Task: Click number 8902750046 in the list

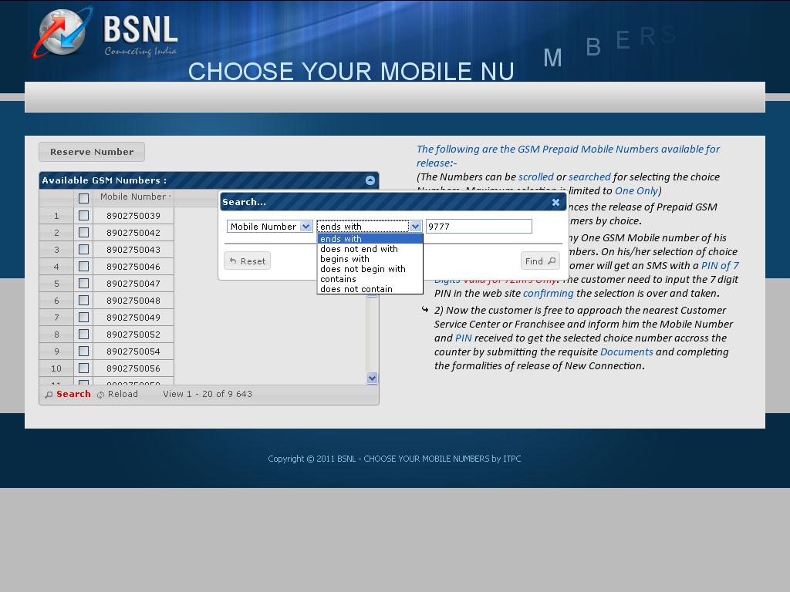Action: pyautogui.click(x=133, y=267)
